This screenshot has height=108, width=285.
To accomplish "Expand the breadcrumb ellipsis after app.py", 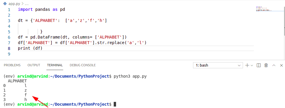I will click(x=26, y=4).
